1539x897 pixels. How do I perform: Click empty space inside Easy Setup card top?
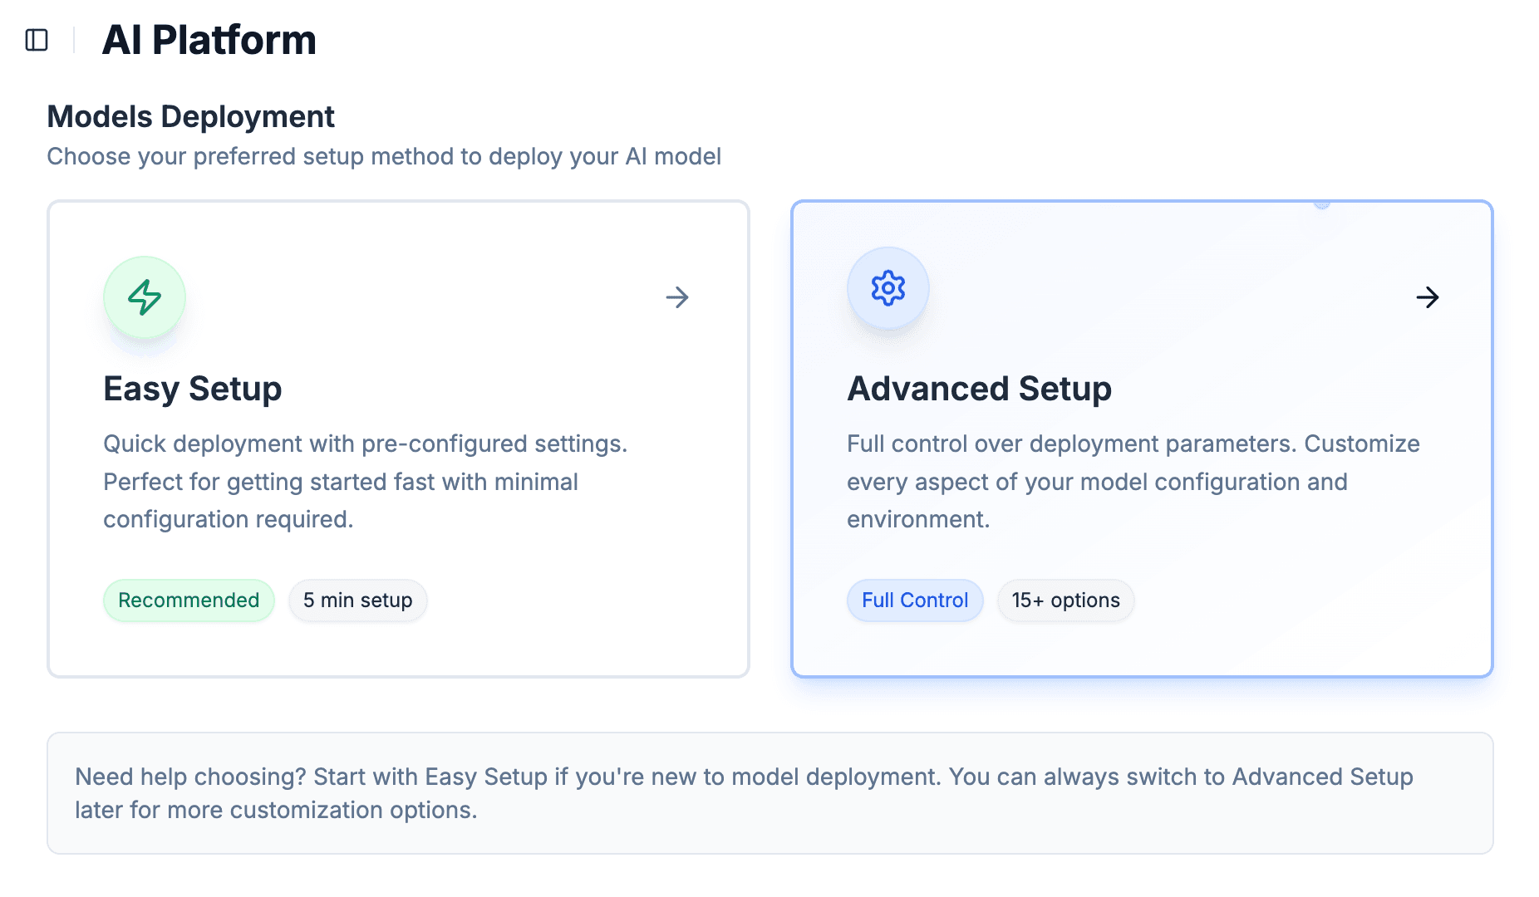(x=415, y=249)
